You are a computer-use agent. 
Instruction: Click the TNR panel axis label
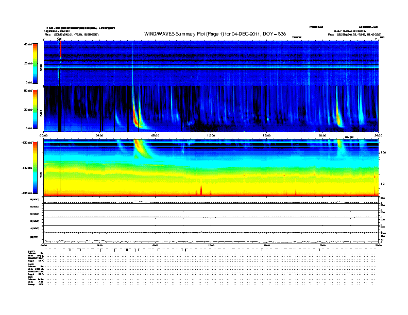pos(41,175)
